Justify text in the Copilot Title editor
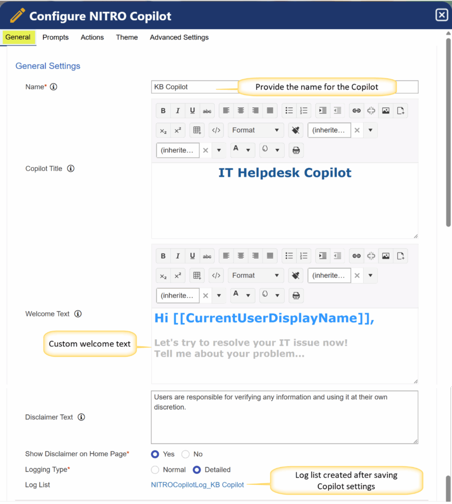The width and height of the screenshot is (452, 504). [270, 111]
